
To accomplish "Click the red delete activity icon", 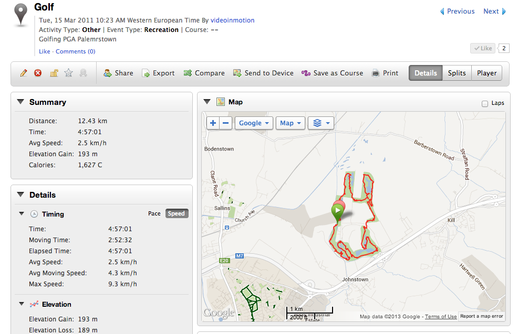I will click(x=38, y=73).
